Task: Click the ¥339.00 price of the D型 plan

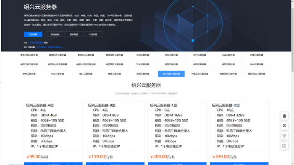Action: click(224, 157)
